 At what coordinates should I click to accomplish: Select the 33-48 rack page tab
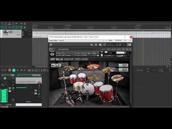(114, 49)
